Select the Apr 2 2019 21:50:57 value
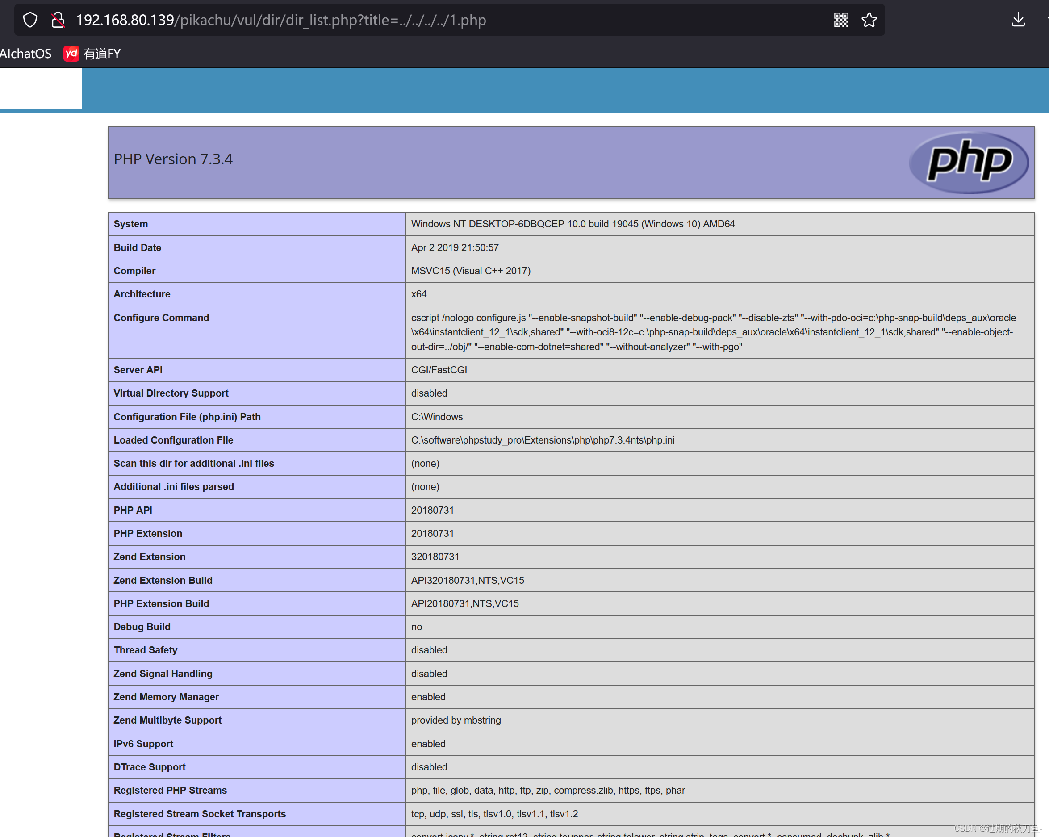Viewport: 1049px width, 837px height. (x=455, y=247)
